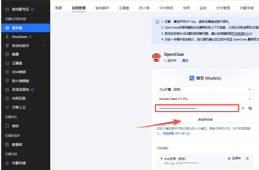The height and width of the screenshot is (170, 259).
Task: Click external link icon after 手动安装Skill
Action: pyautogui.click(x=251, y=34)
